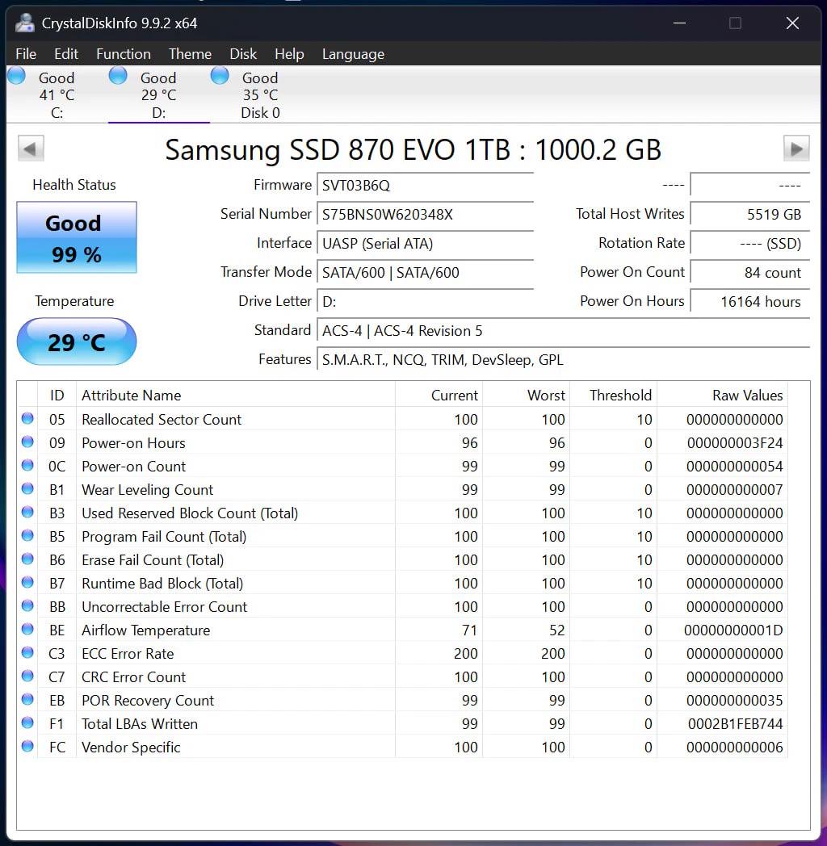Click status dot for Power-on Count row
Screen dimensions: 827x846
27,466
